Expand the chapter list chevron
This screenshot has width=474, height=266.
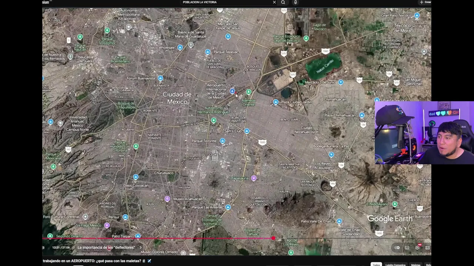(140, 248)
